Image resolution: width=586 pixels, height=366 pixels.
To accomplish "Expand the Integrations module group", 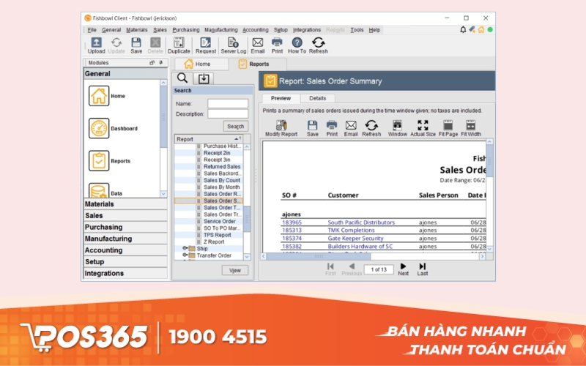I will tap(125, 273).
